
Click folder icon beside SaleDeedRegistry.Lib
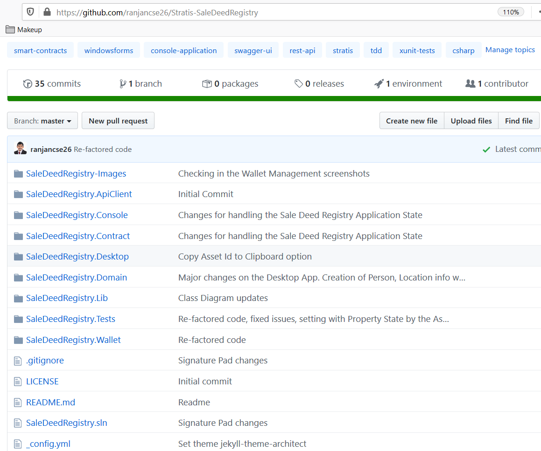(18, 298)
